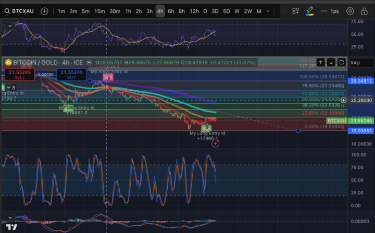The width and height of the screenshot is (375, 233).
Task: Open symbol search for BTCXAU
Action: [19, 11]
